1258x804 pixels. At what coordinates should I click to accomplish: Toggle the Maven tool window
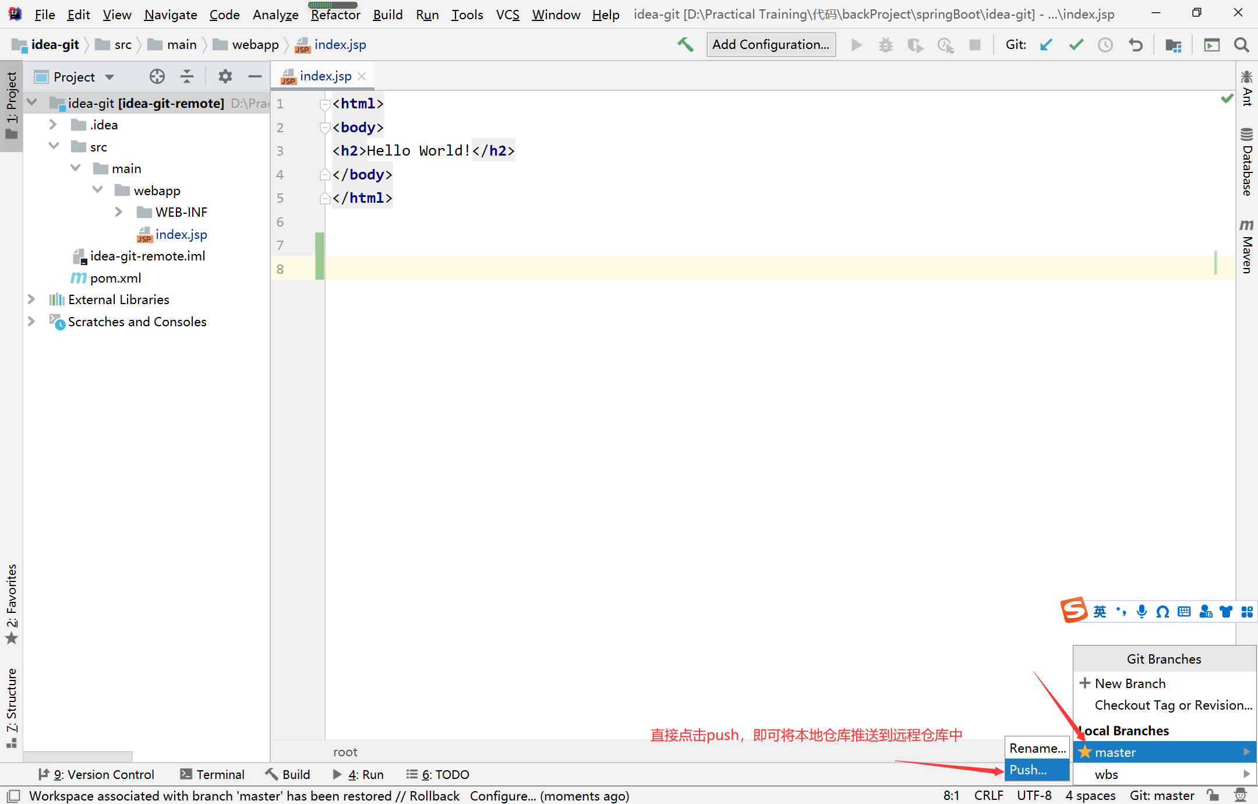pos(1246,246)
